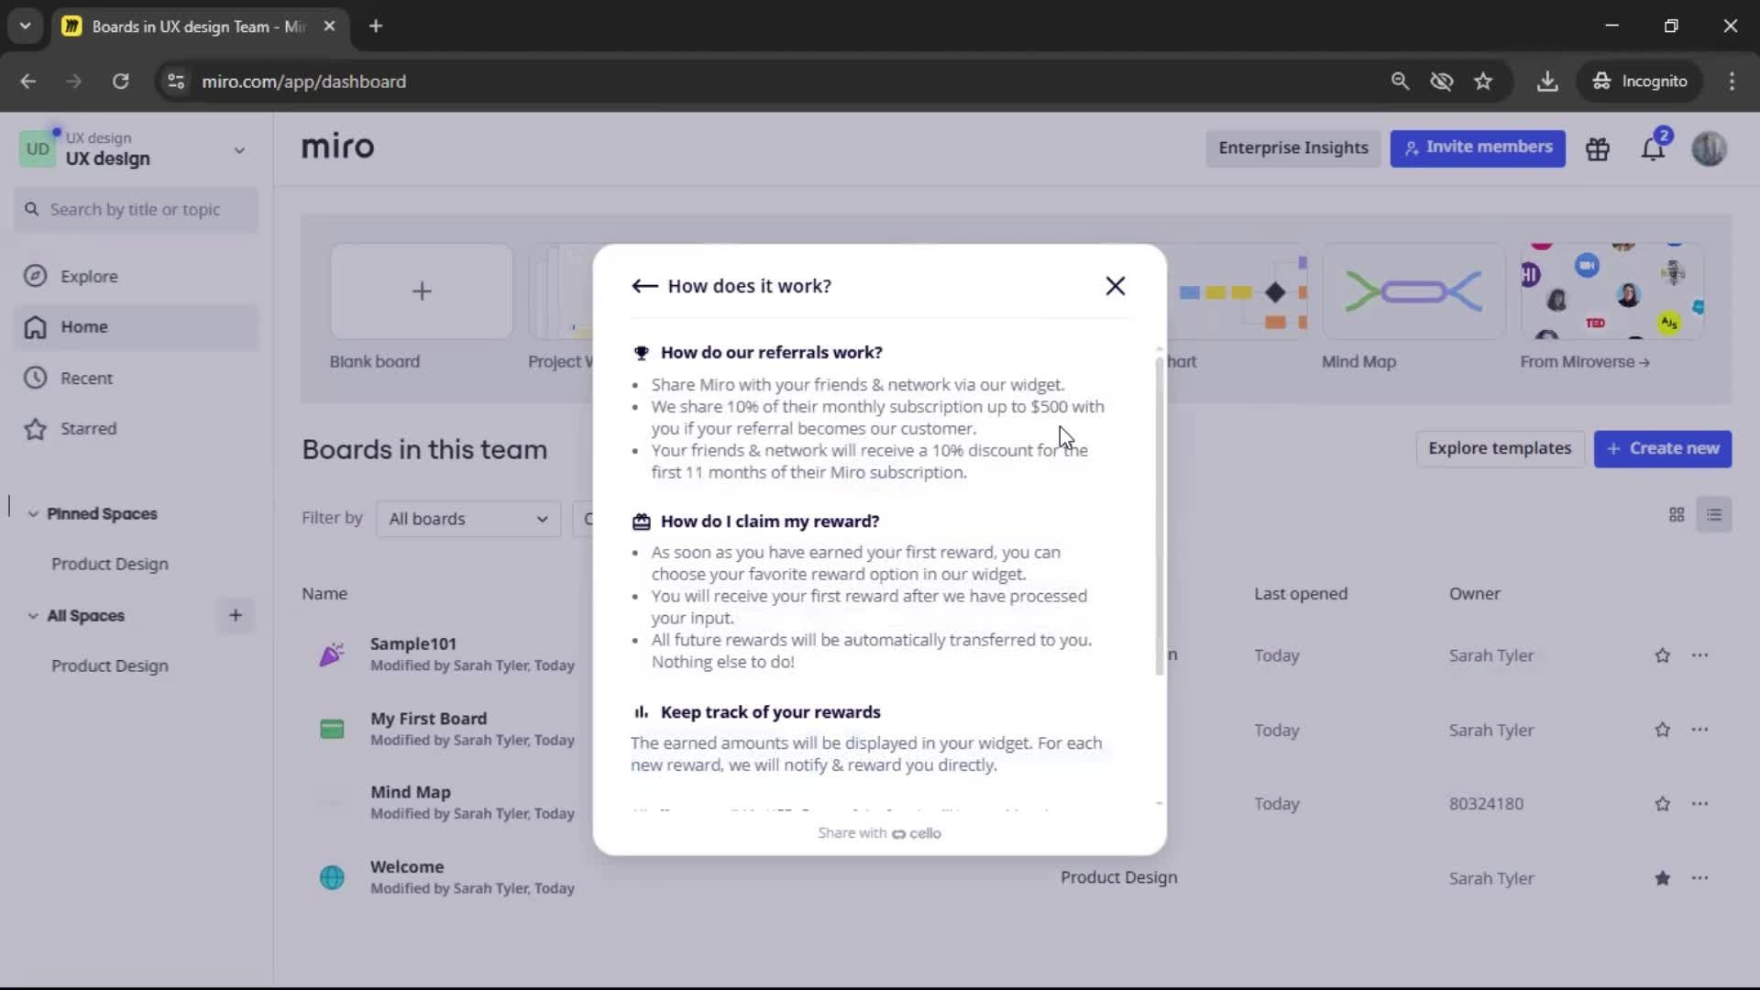Open pinned Product Design space
This screenshot has height=990, width=1760.
pos(110,564)
